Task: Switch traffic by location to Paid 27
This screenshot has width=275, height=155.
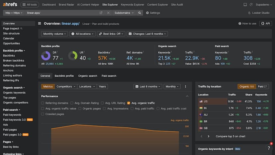Action: 262,86
